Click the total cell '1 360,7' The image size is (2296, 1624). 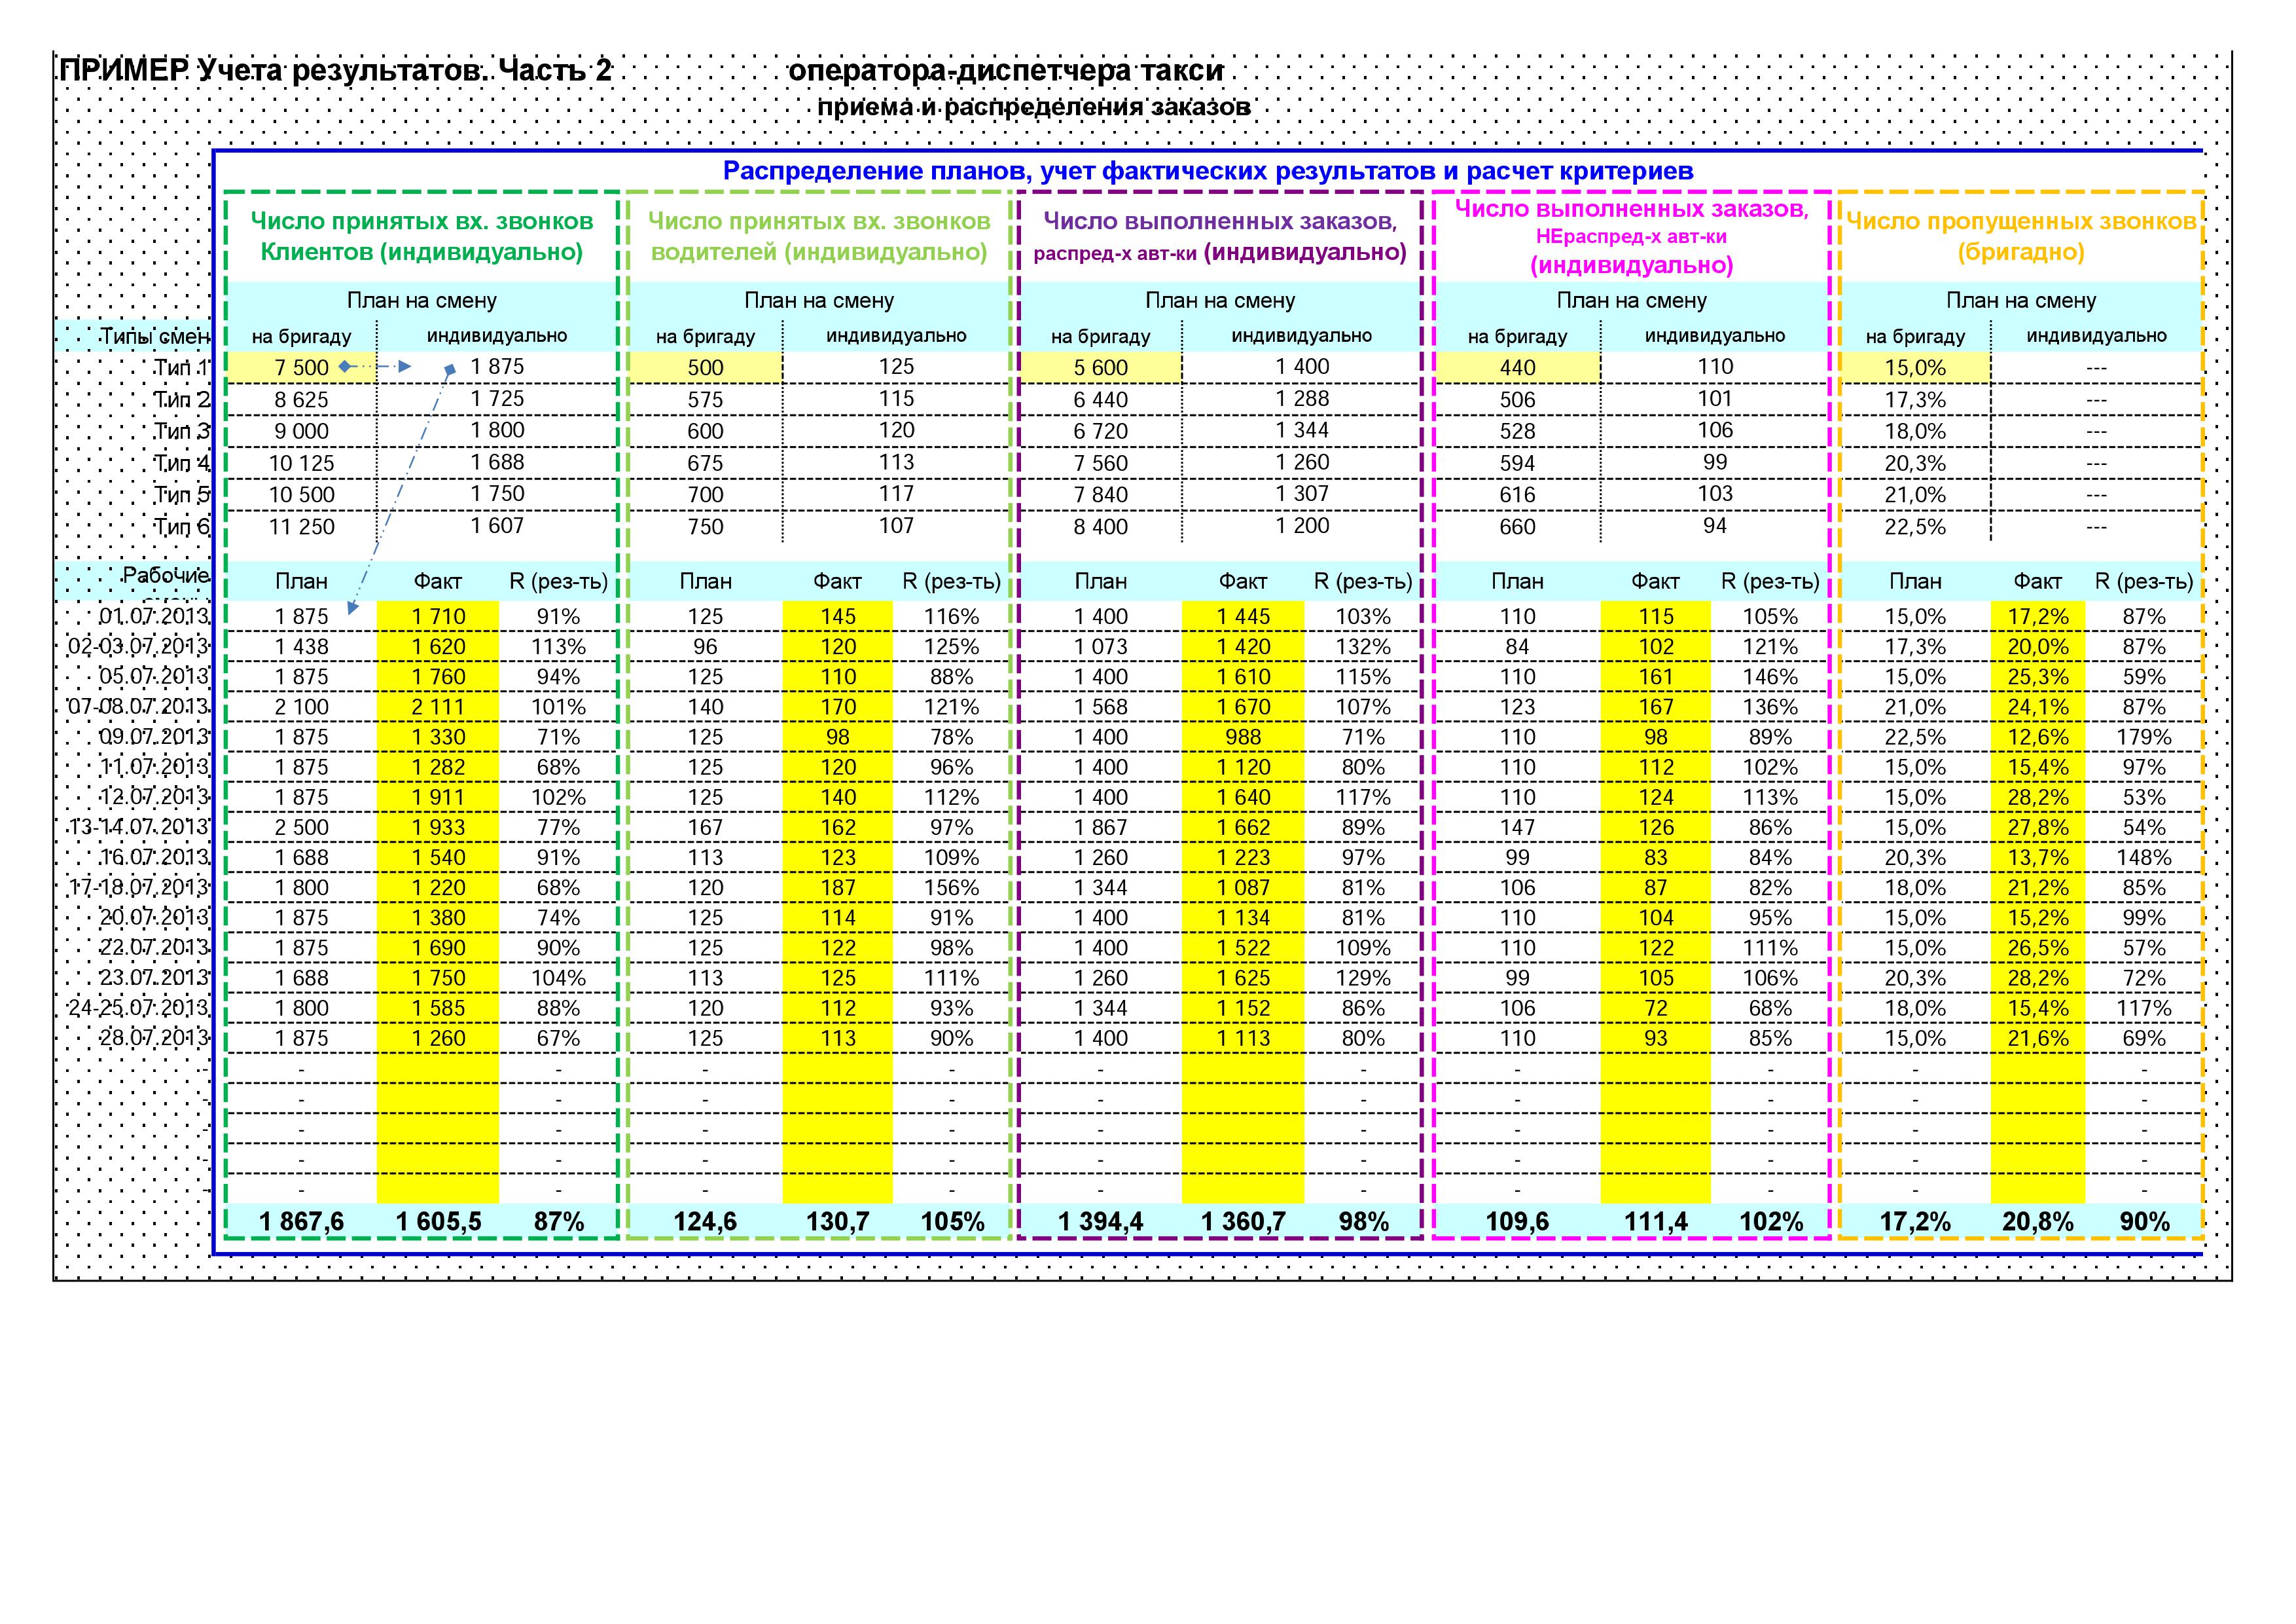tap(1243, 1222)
